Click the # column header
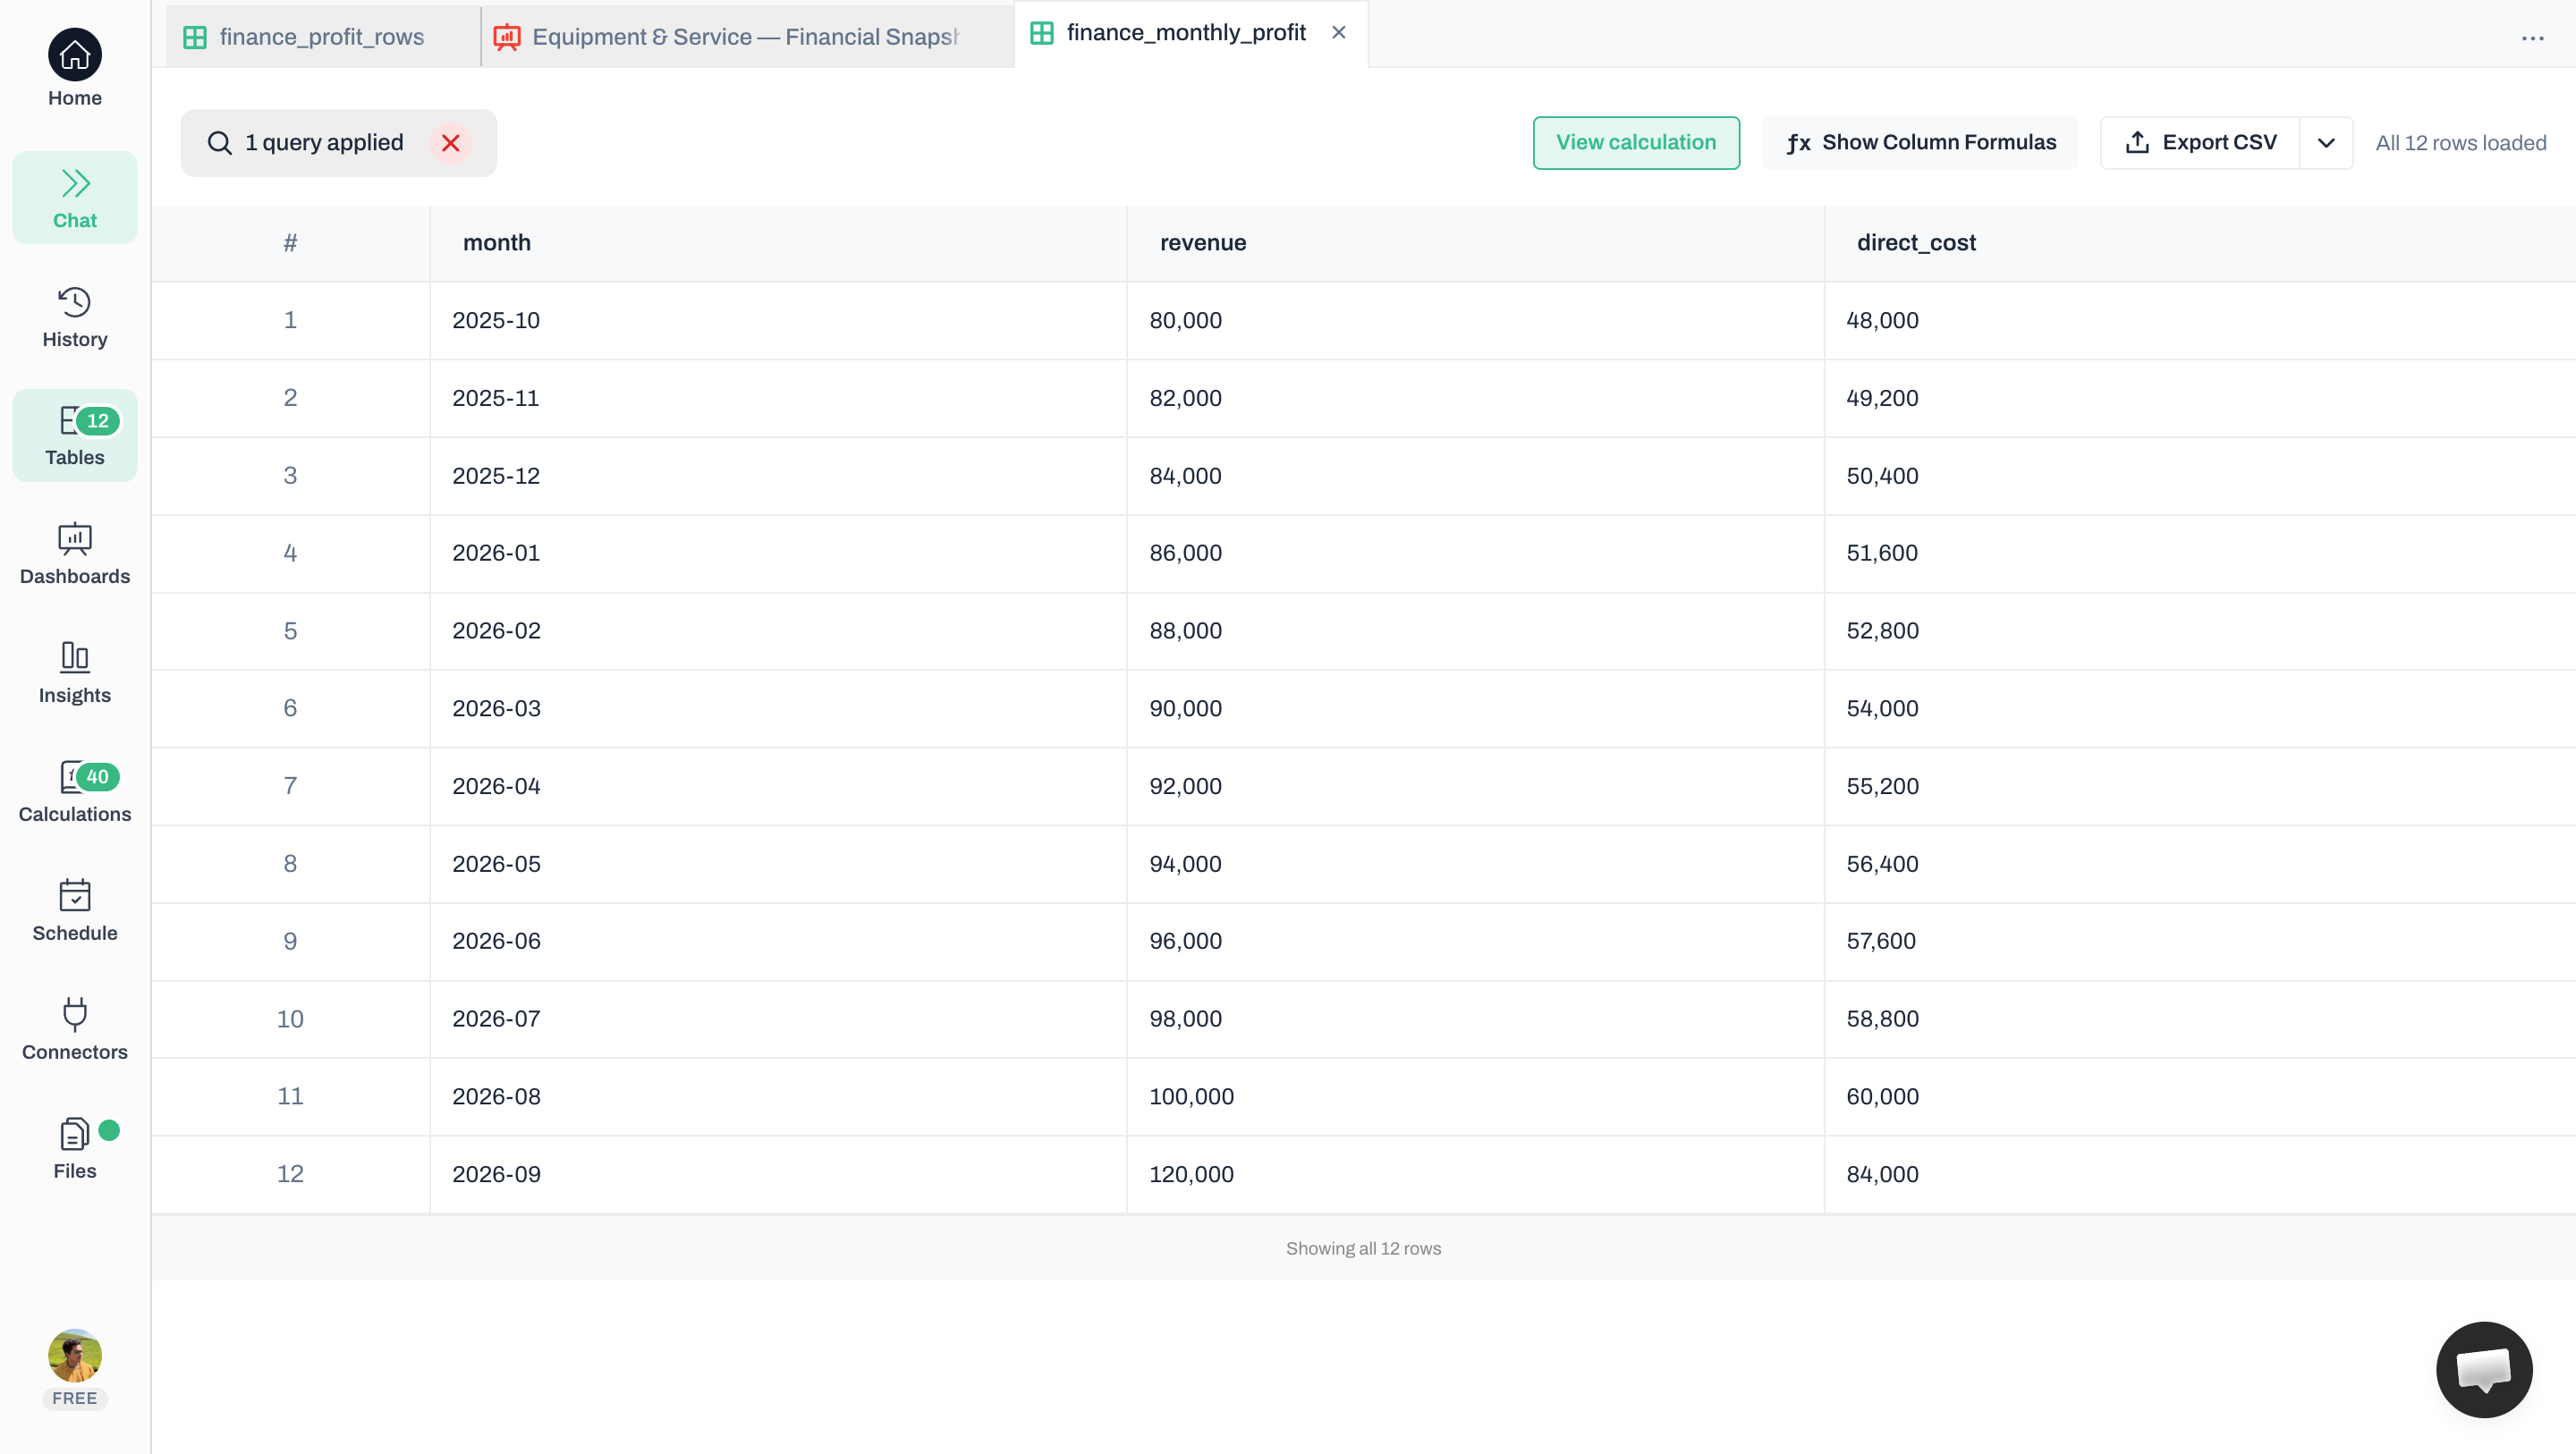The height and width of the screenshot is (1454, 2576). pos(290,243)
